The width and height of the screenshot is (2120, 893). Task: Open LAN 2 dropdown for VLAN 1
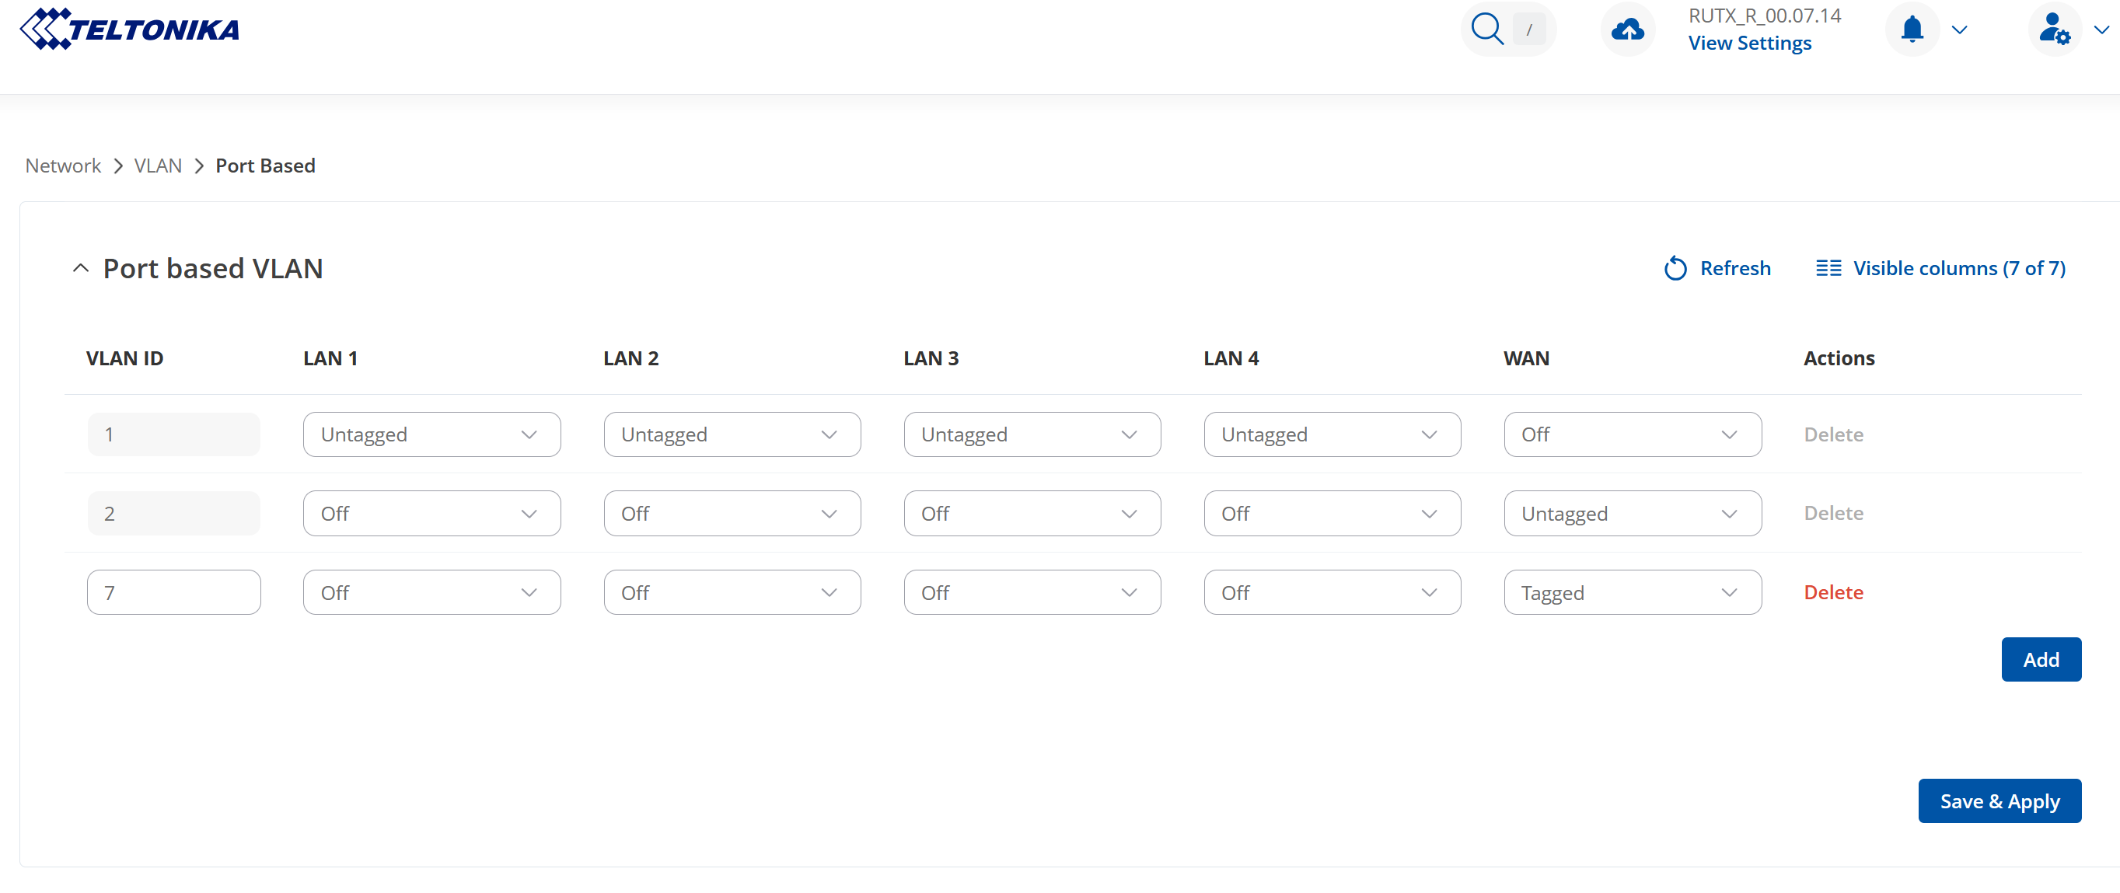click(732, 434)
